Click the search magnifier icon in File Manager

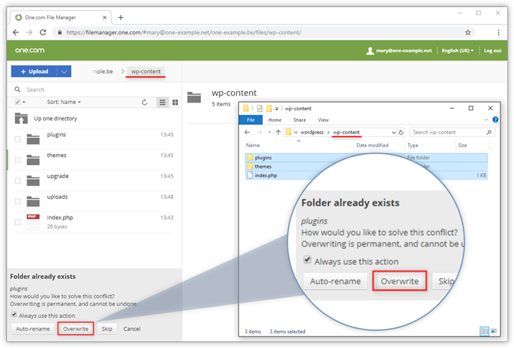tap(17, 90)
